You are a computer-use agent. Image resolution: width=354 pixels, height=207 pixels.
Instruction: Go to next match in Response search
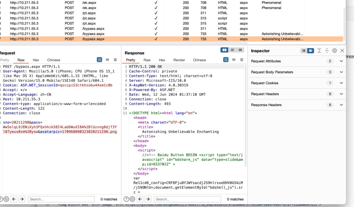pos(148,199)
